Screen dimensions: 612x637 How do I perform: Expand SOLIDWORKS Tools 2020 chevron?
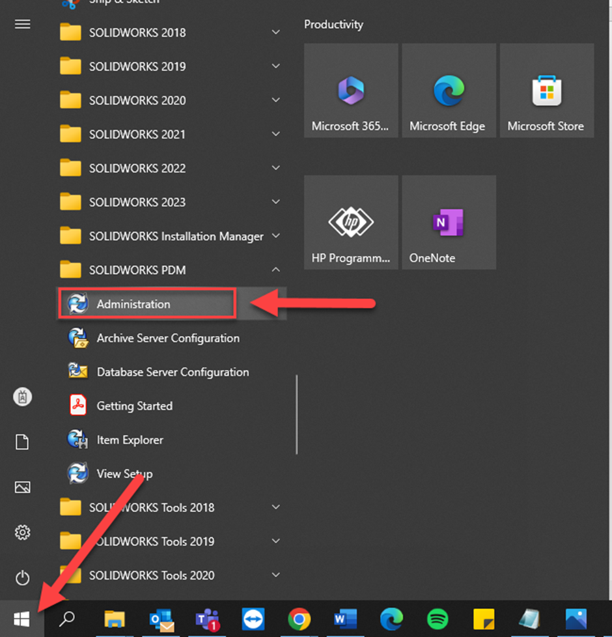276,575
